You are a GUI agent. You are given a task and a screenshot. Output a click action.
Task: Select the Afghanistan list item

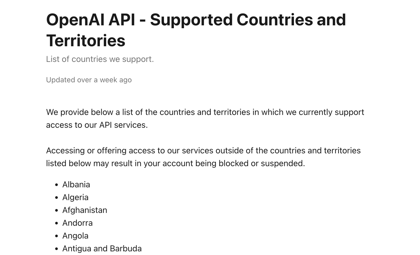(x=85, y=210)
